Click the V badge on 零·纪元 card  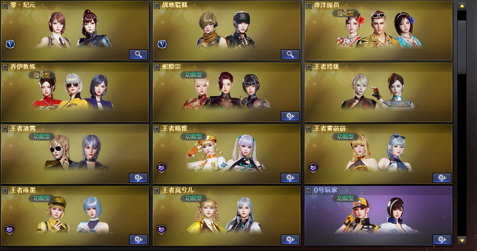pyautogui.click(x=11, y=44)
